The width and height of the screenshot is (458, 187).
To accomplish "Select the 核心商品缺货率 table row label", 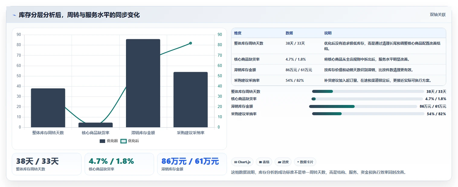I will click(247, 59).
